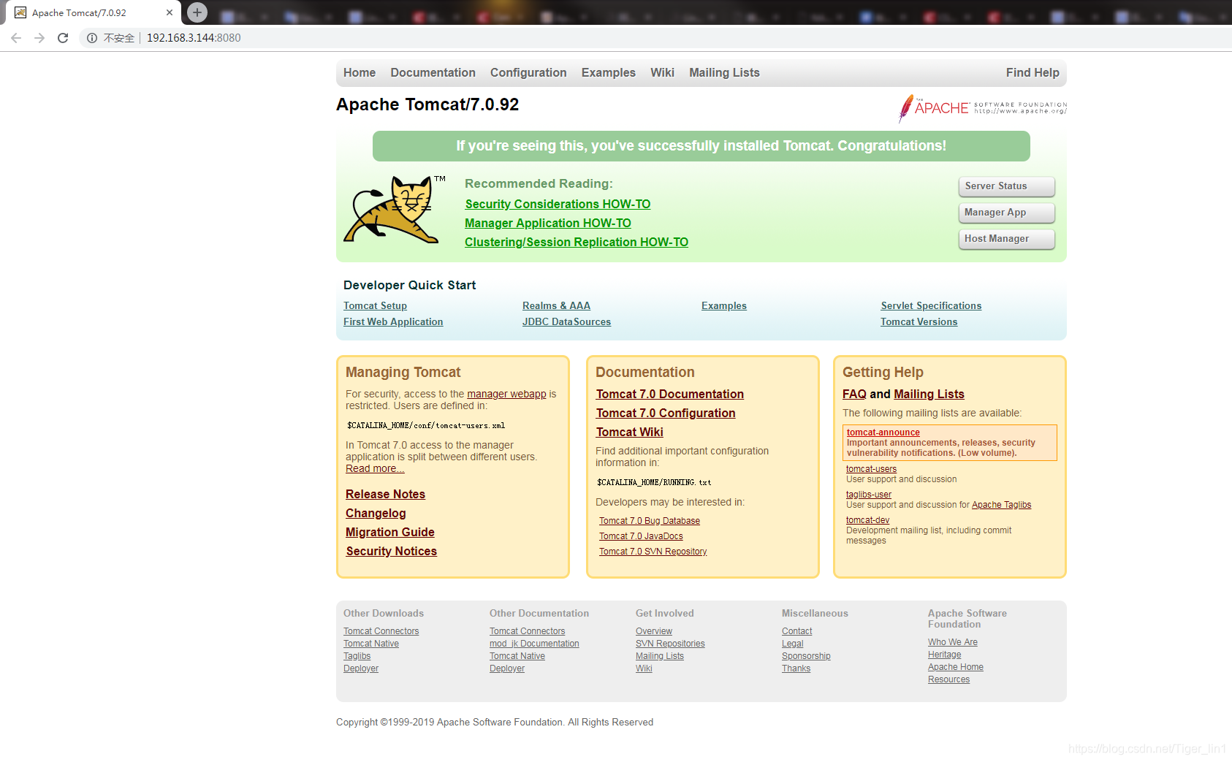This screenshot has height=762, width=1232.
Task: Open Tomcat Versions link
Action: (919, 322)
